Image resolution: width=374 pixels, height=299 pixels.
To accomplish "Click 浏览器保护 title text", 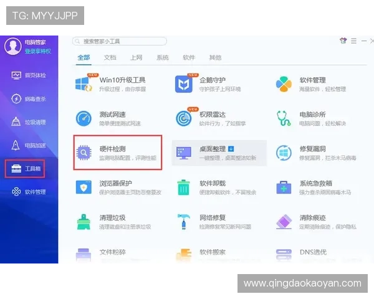I will pos(115,183).
